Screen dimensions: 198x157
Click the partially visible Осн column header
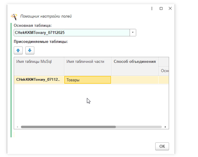164,71
